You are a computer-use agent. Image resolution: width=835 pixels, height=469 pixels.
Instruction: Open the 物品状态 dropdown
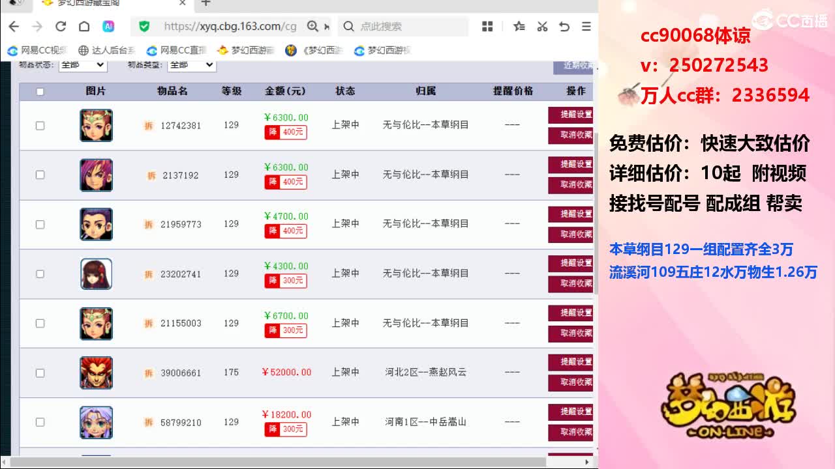pyautogui.click(x=82, y=64)
